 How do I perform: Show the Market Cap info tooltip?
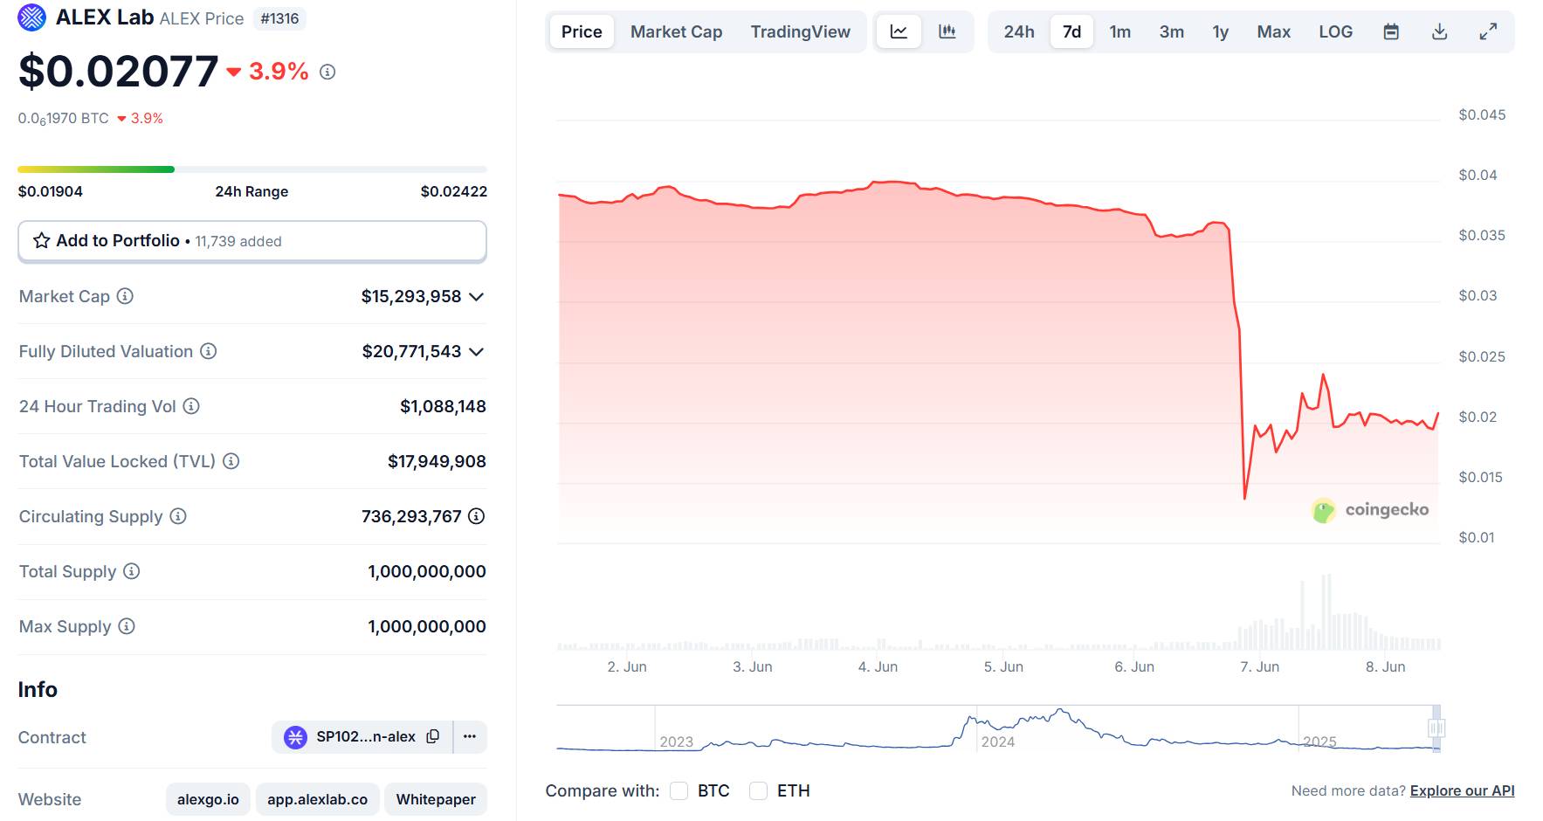click(125, 296)
